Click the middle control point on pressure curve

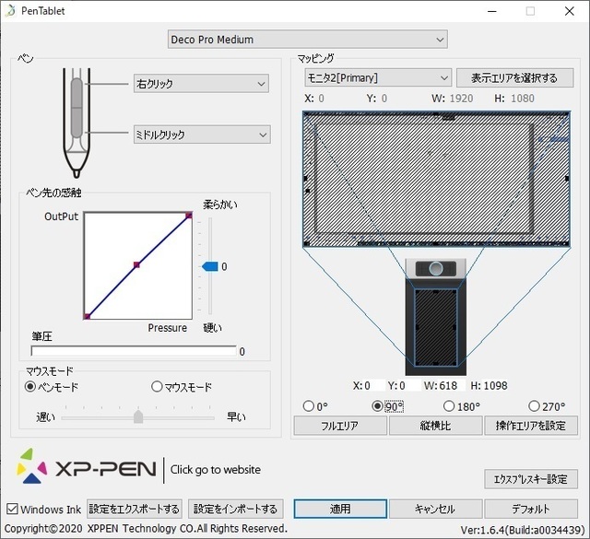click(137, 264)
